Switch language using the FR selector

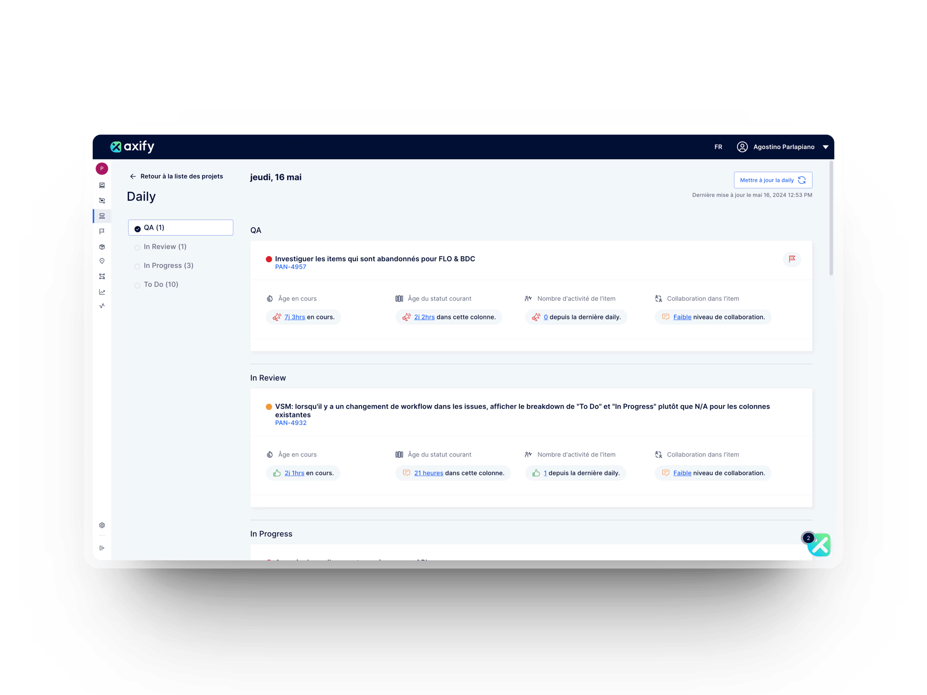click(x=718, y=146)
